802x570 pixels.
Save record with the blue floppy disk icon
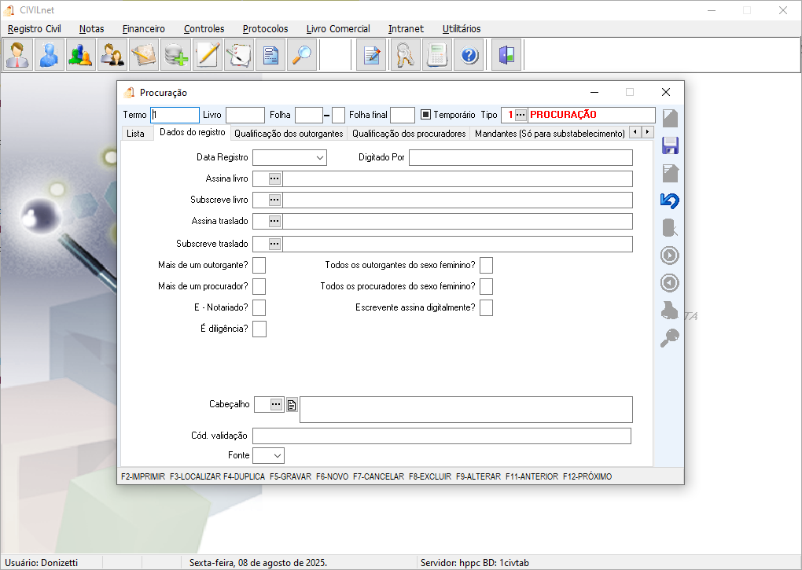[670, 145]
